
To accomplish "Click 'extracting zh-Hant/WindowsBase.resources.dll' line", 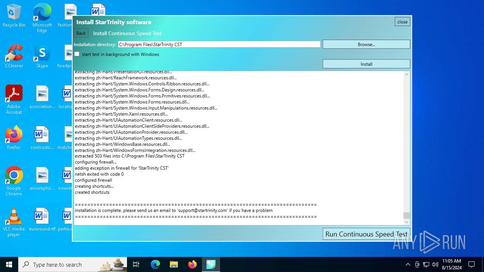I will click(123, 144).
